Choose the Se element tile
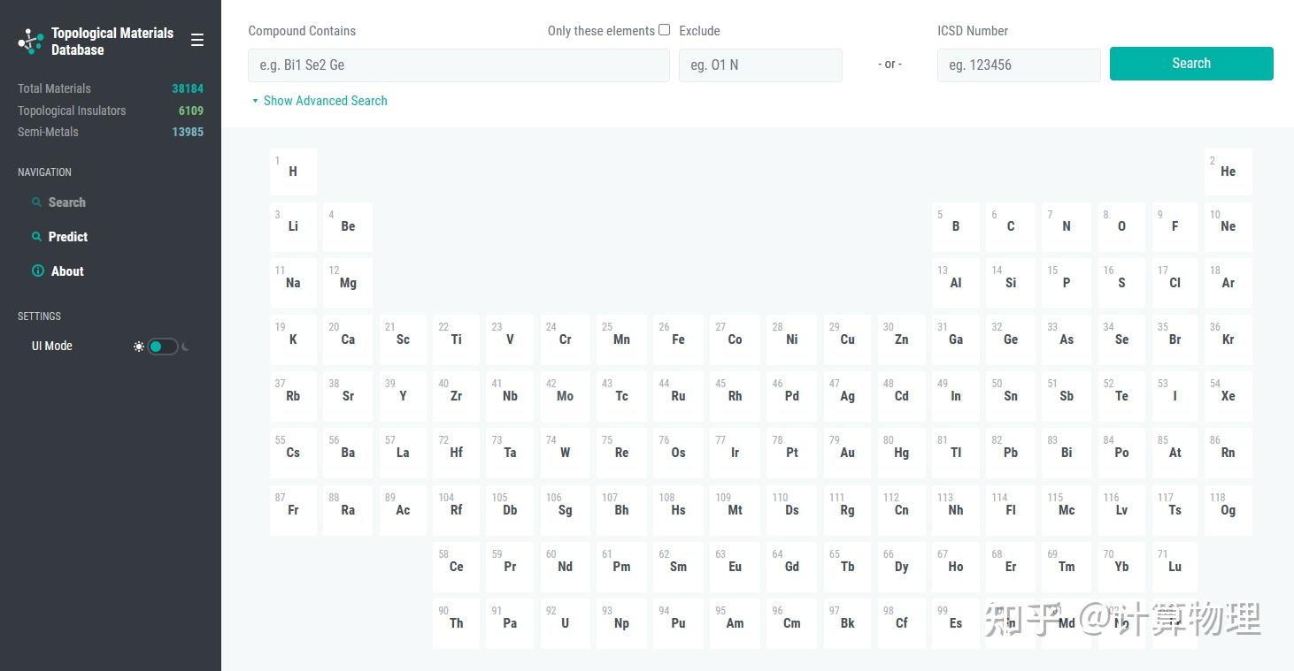This screenshot has height=671, width=1294. [x=1121, y=339]
